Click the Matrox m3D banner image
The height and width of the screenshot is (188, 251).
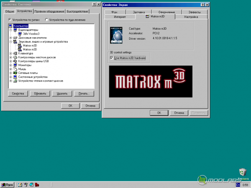[x=151, y=81]
